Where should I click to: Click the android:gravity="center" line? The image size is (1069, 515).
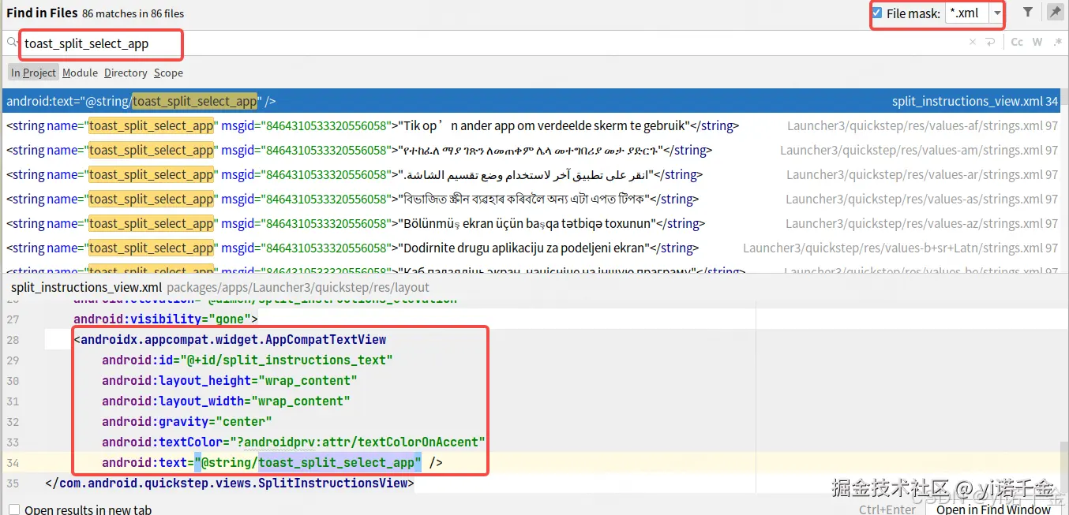(x=187, y=421)
